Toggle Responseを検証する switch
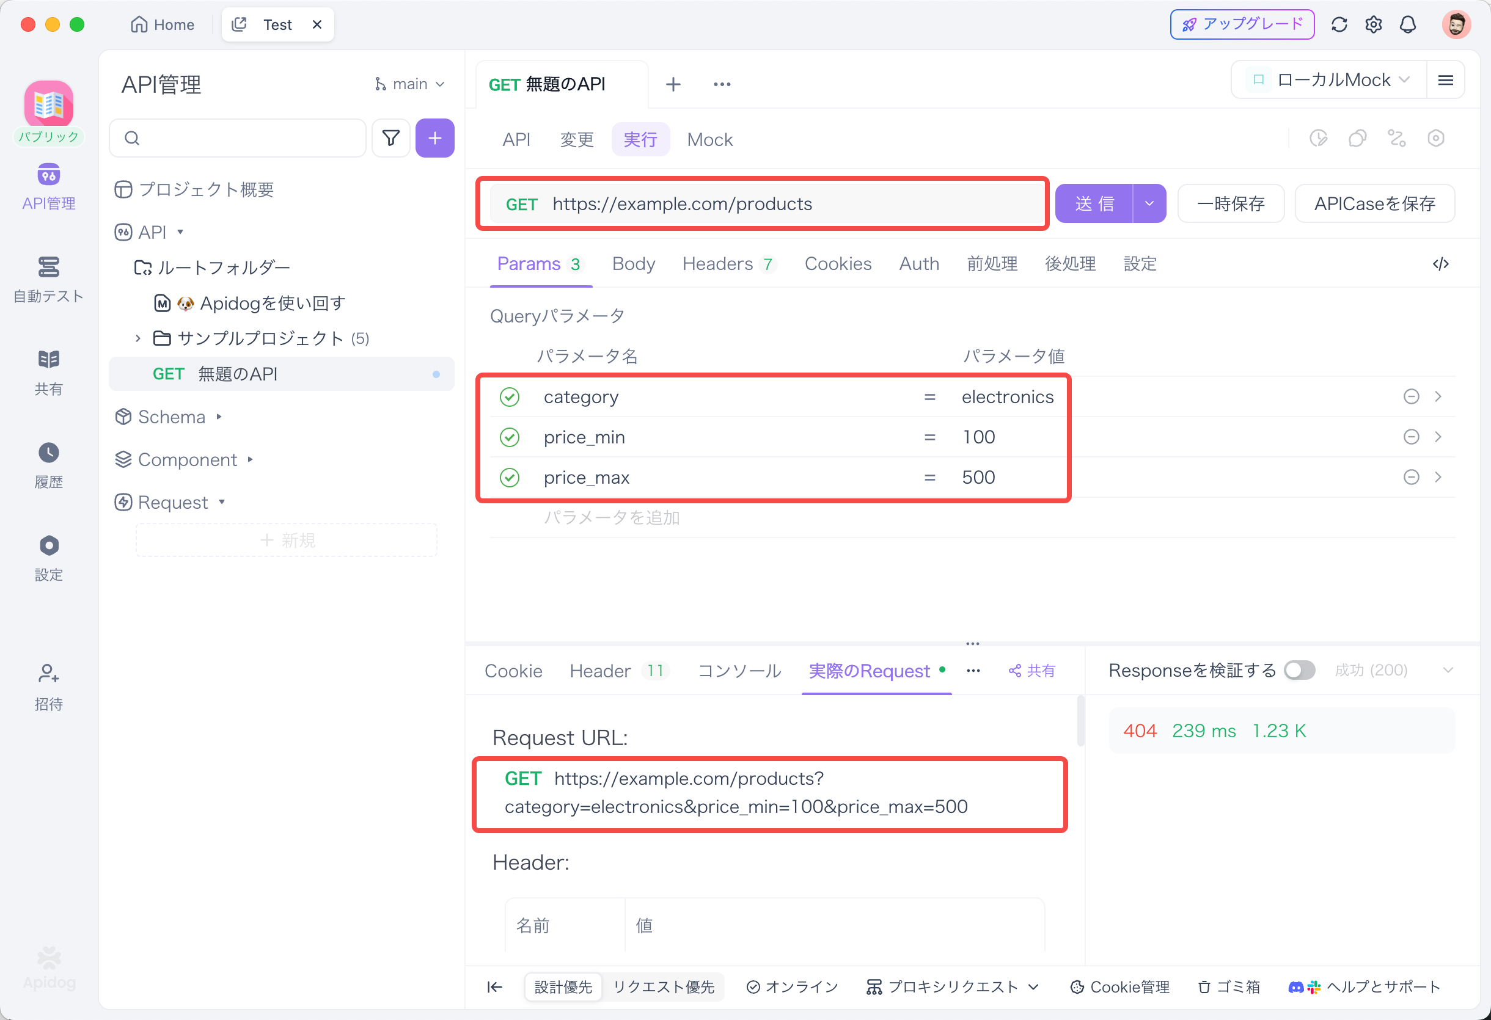1491x1020 pixels. (x=1299, y=671)
